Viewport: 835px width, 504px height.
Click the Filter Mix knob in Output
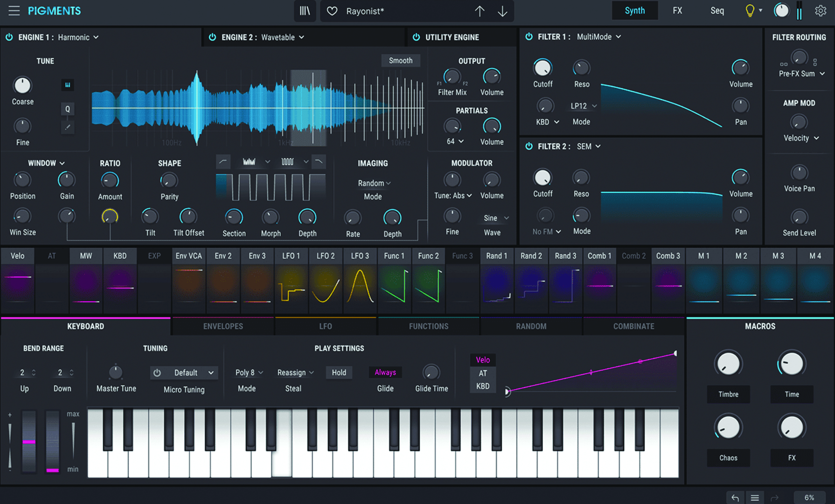point(452,77)
